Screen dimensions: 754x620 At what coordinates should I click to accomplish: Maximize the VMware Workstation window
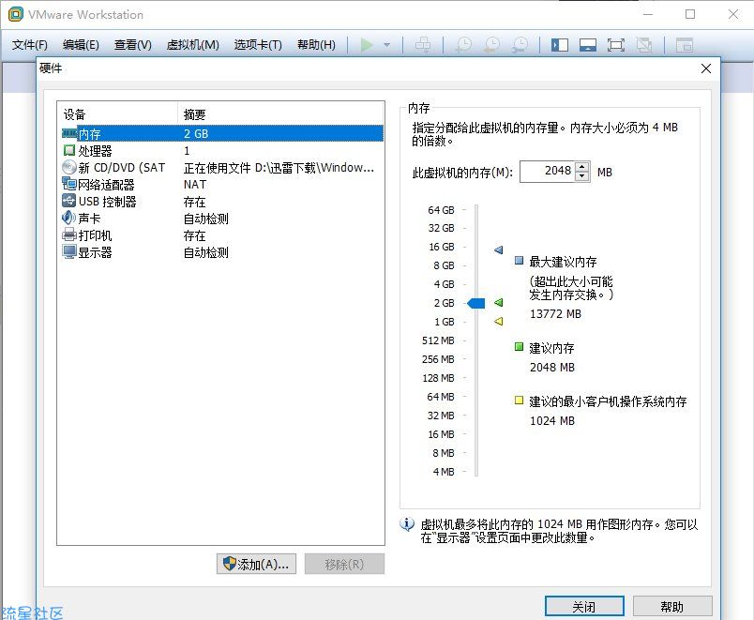coord(690,14)
